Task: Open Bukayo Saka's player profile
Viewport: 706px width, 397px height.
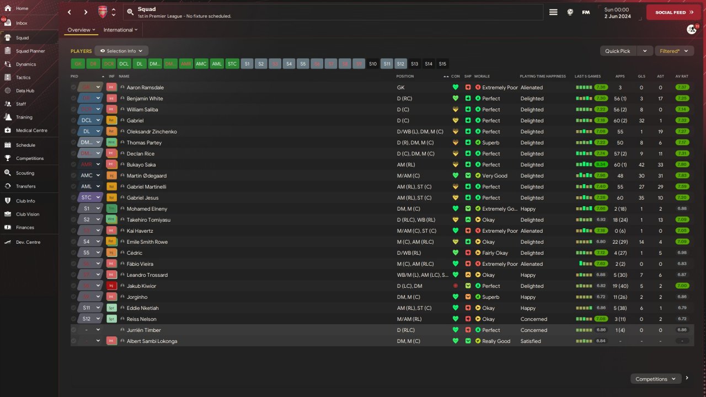Action: (x=141, y=164)
